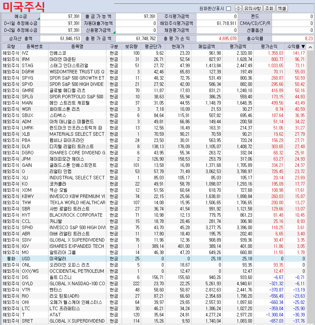The height and width of the screenshot is (325, 315).
Task: Click the 유형 column header
Action: (x=11, y=46)
